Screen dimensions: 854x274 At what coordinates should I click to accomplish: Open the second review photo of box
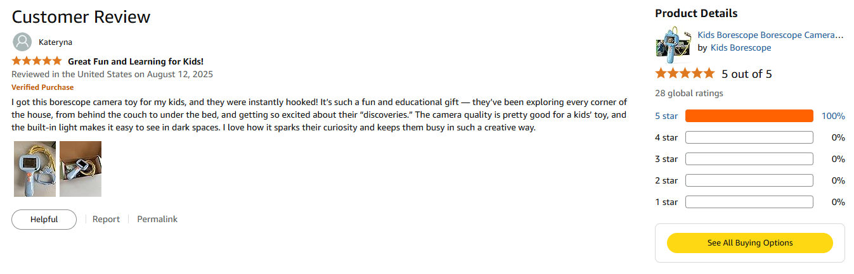pos(81,169)
